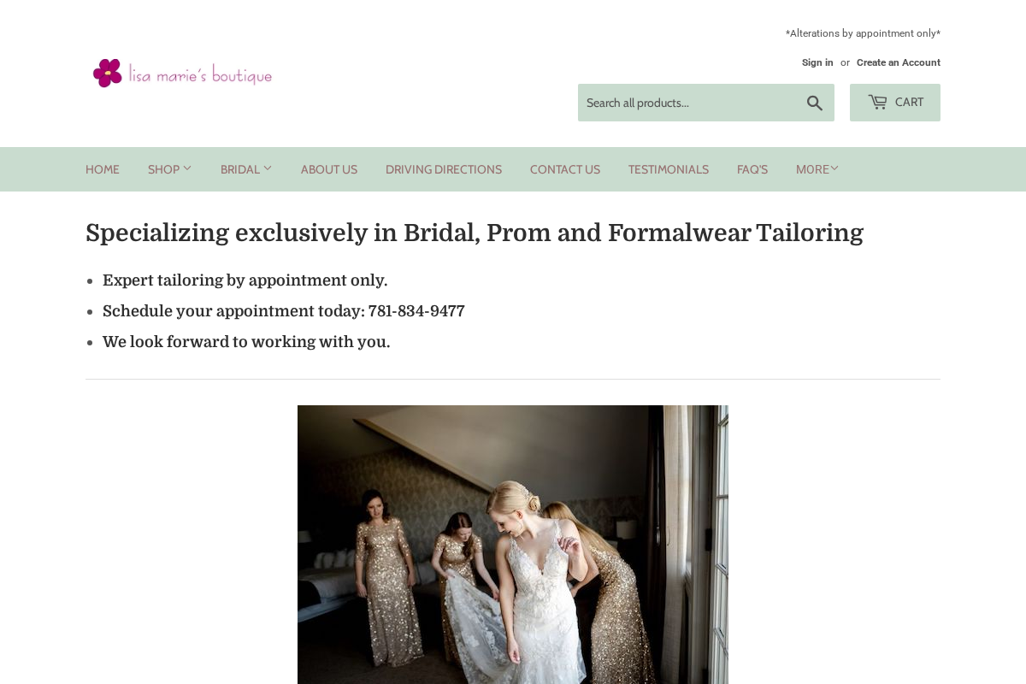Screen dimensions: 1026x684
Task: Click the bride and bridesmaids photo
Action: click(513, 545)
